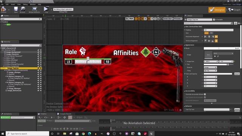Image resolution: width=242 pixels, height=136 pixels.
Task: Toggle lock on Image_Background row
Action: [x=38, y=52]
